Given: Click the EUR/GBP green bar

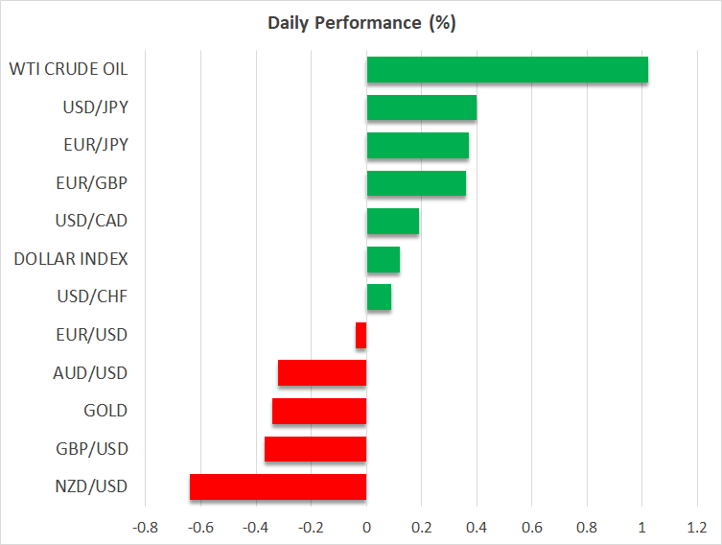Looking at the screenshot, I should 416,183.
